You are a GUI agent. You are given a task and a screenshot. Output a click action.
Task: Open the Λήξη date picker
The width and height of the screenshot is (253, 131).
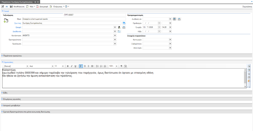159,31
